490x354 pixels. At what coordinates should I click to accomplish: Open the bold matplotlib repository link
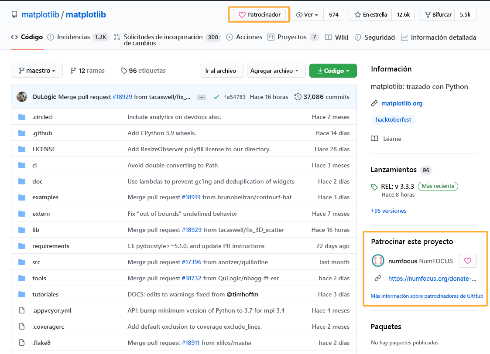[x=86, y=15]
